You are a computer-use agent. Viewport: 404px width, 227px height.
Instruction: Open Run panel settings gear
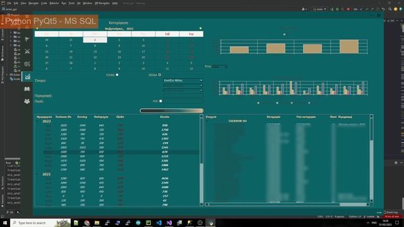396,163
